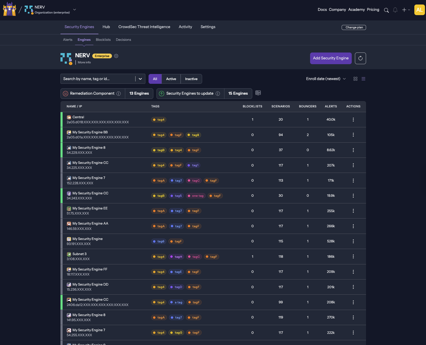This screenshot has width=426, height=345.
Task: Open the CrowdSec Threat Intelligence tab
Action: pyautogui.click(x=144, y=27)
